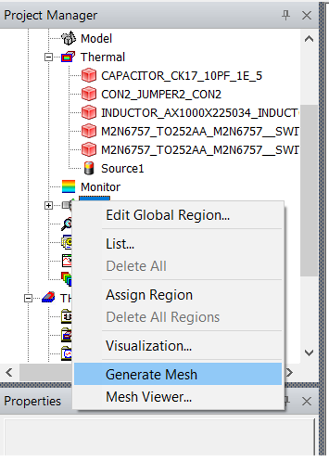Pin the Project Manager panel
The height and width of the screenshot is (456, 329).
[286, 15]
